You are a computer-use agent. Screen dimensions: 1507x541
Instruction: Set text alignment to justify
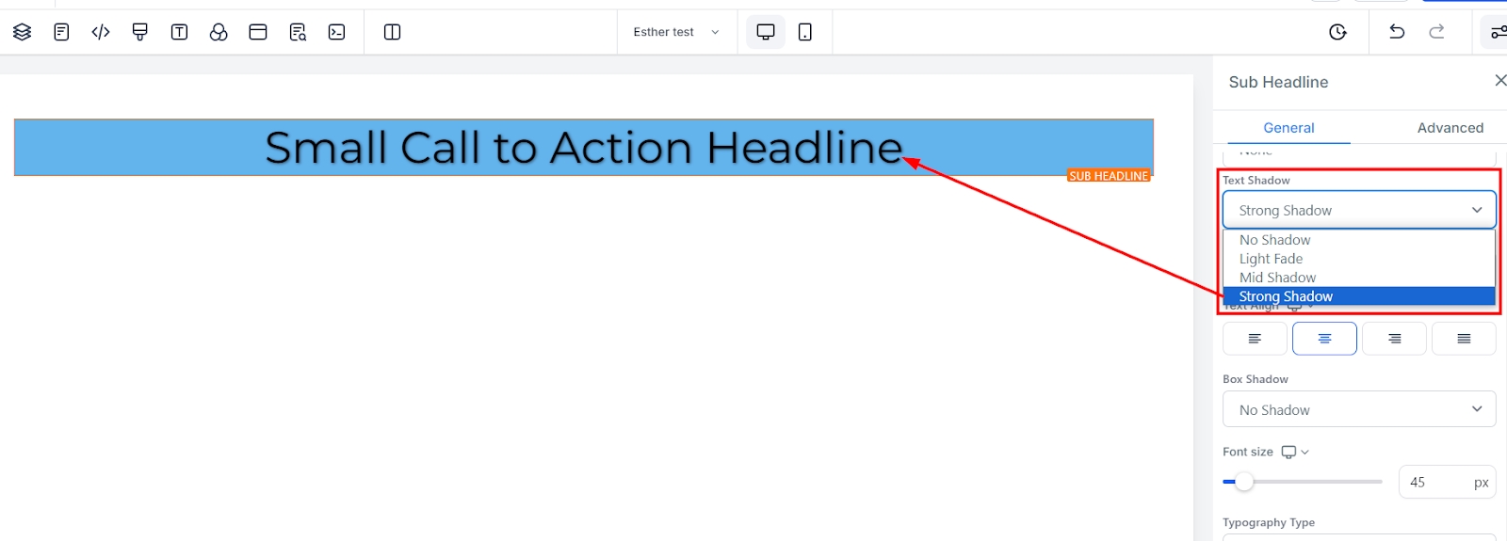1464,339
